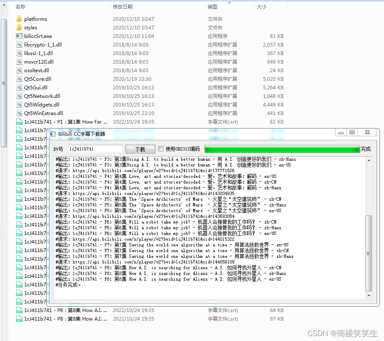
Task: Click the up arrow of the Explorer left scrollbar
Action: point(4,4)
